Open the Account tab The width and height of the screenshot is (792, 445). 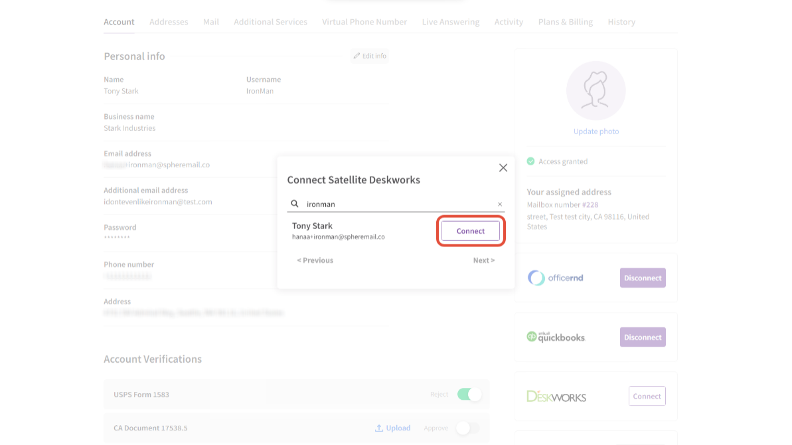point(119,22)
